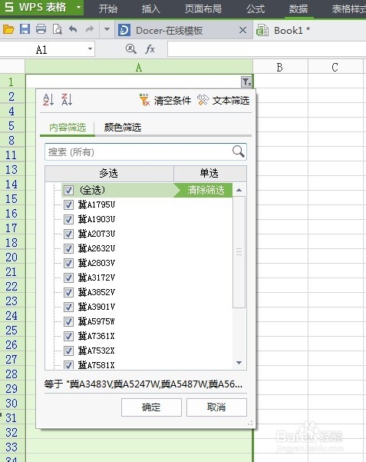Click the filter list scrollbar thumb
Screen dimensions: 366x462
239,252
